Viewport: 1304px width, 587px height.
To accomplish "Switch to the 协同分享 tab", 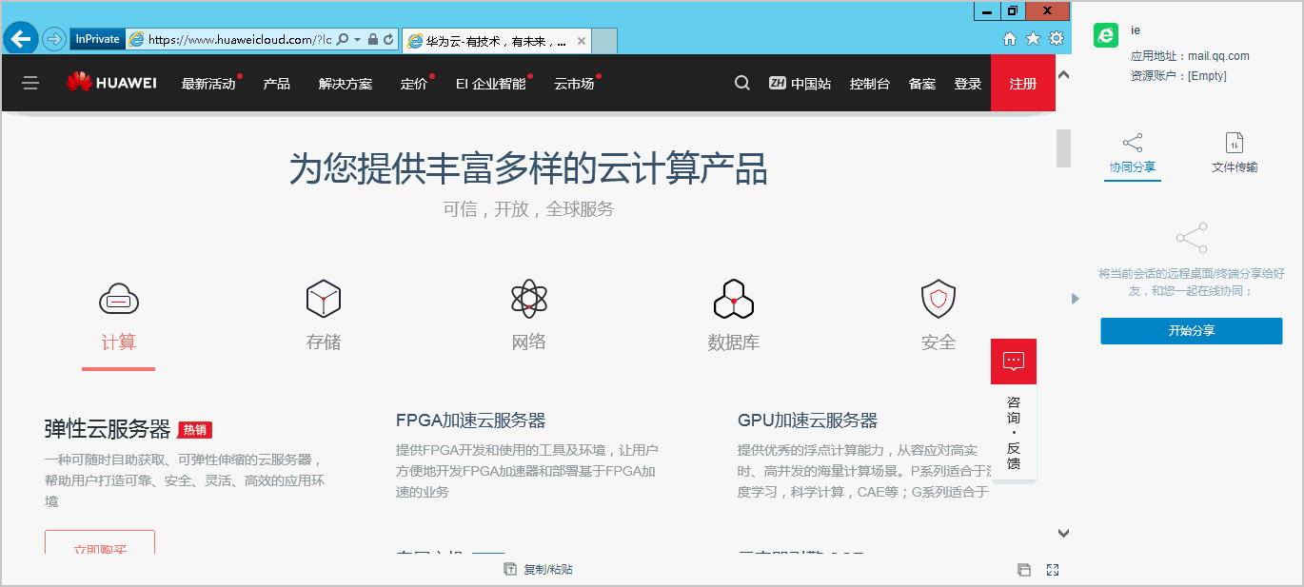I will point(1133,156).
